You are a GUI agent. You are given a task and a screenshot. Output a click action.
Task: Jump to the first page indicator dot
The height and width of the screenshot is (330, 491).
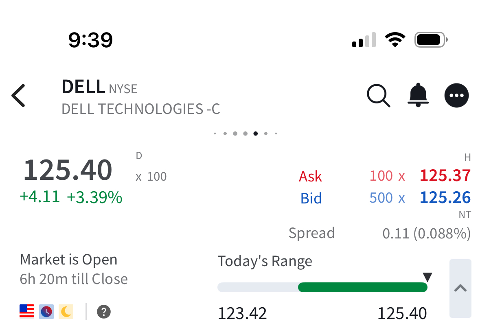215,133
